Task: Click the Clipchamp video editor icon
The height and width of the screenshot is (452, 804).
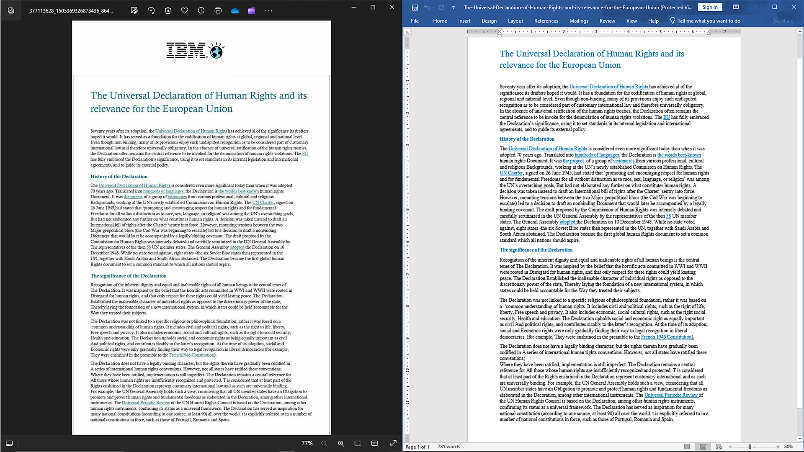Action: (x=252, y=10)
